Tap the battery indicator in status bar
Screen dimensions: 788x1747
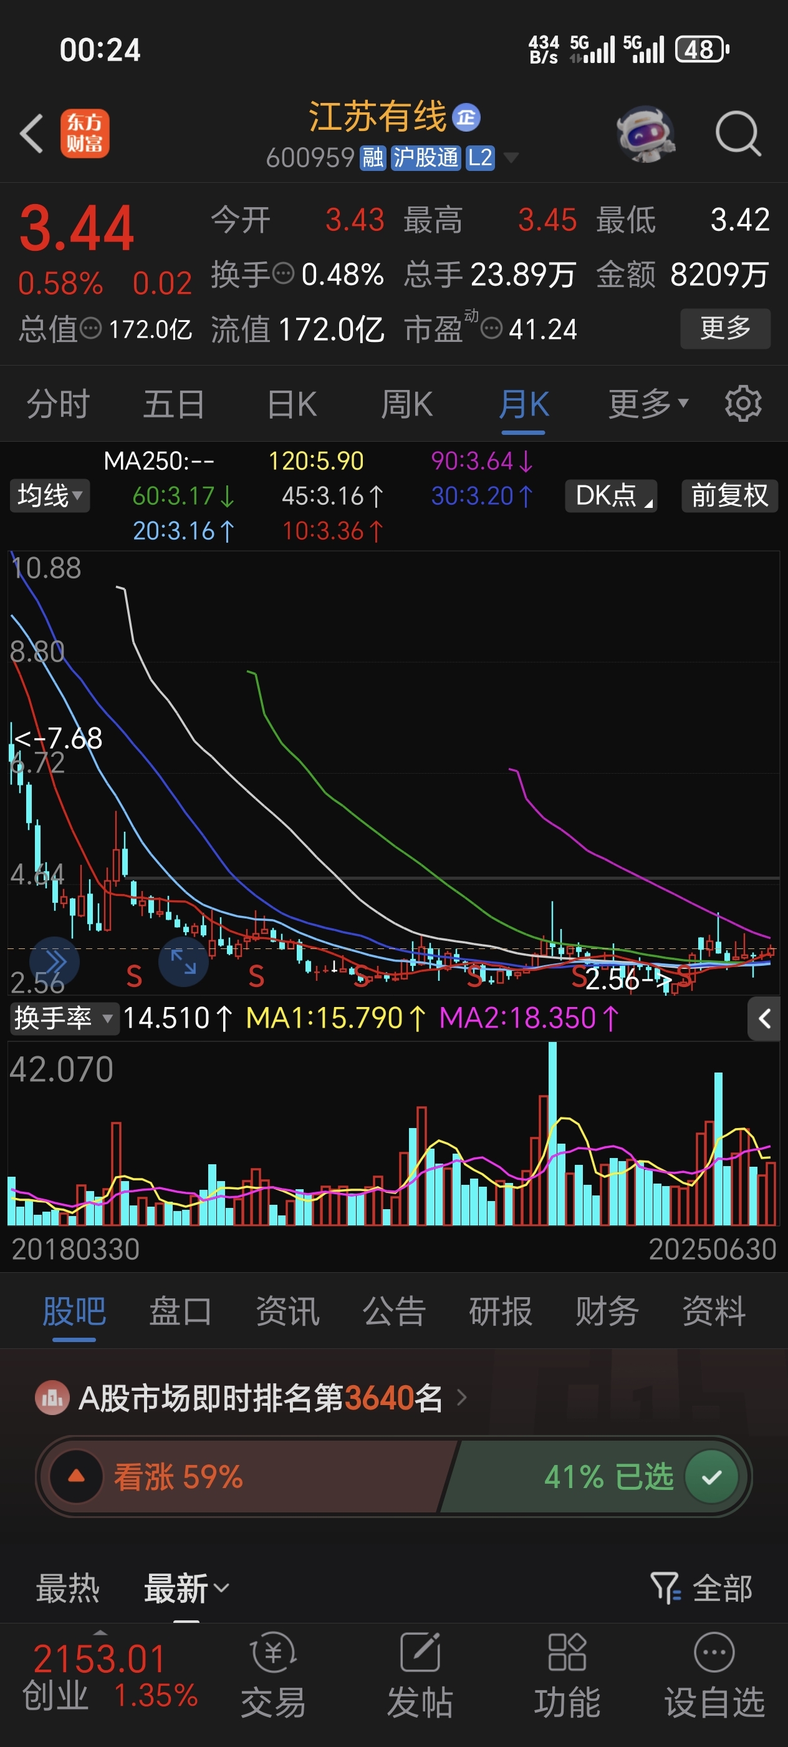click(703, 49)
